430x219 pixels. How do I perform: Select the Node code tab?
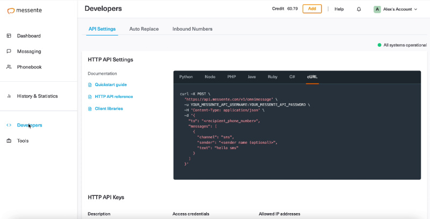tap(210, 77)
